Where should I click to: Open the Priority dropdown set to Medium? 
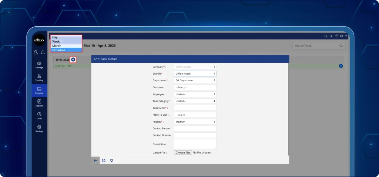pyautogui.click(x=195, y=122)
